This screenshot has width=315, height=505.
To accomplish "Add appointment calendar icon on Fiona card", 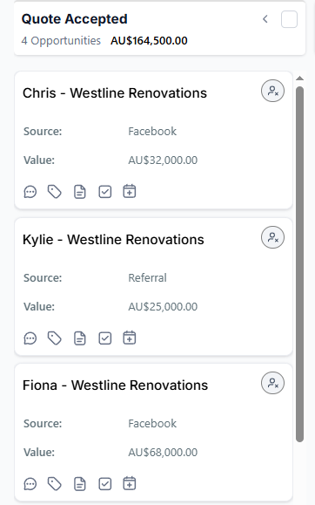I will tap(130, 483).
